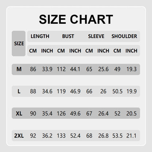Click the 50.5 shoulder cm value

click(117, 91)
